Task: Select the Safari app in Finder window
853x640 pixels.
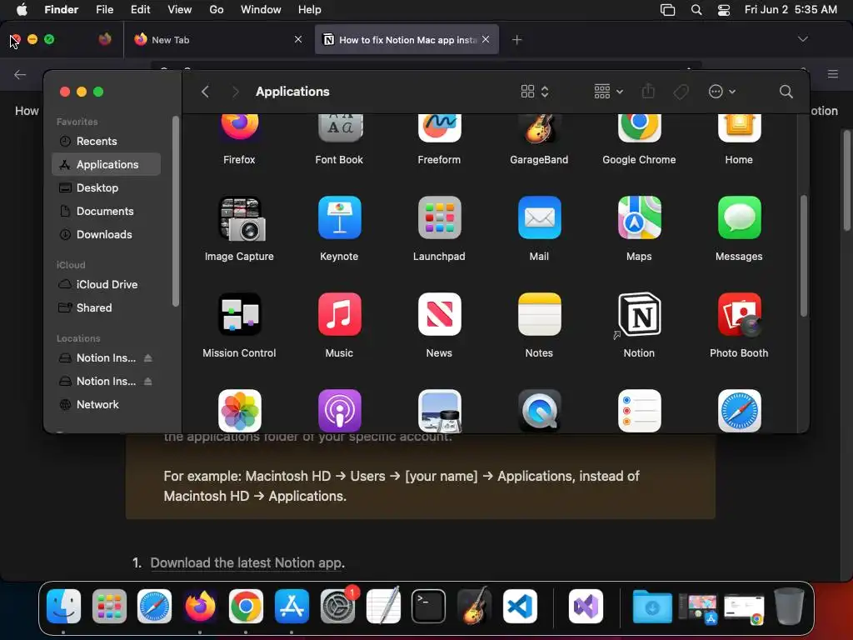Action: (739, 411)
